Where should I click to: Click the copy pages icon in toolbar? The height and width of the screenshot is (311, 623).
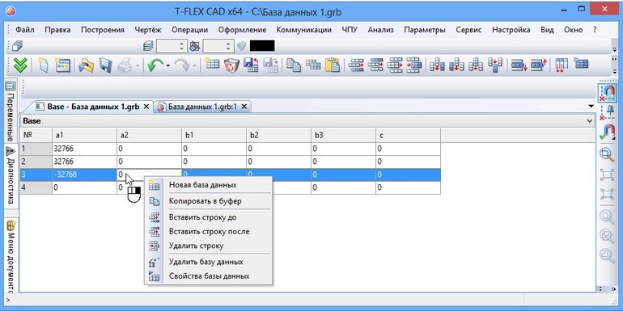pos(294,65)
